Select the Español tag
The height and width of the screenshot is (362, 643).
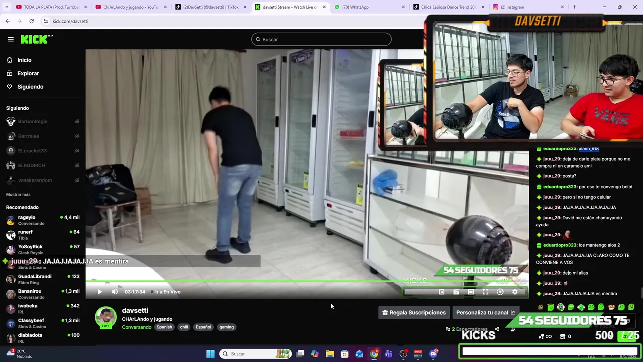coord(203,327)
